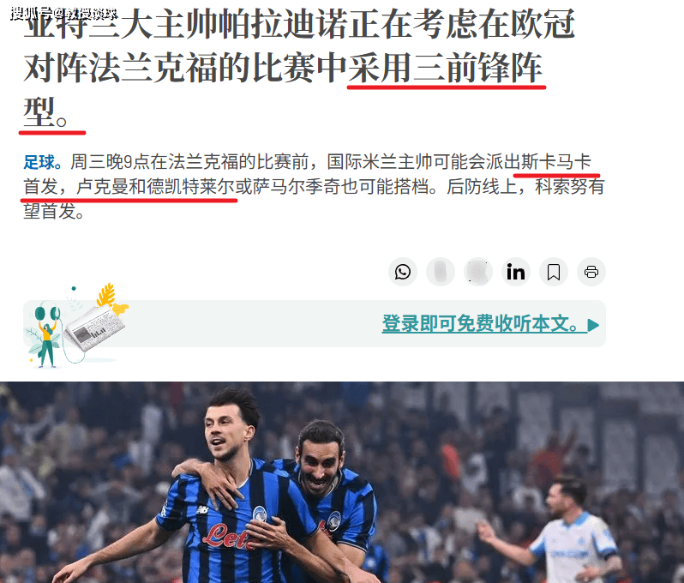
Task: Click the newspaper illustration in the listen banner
Action: click(93, 328)
